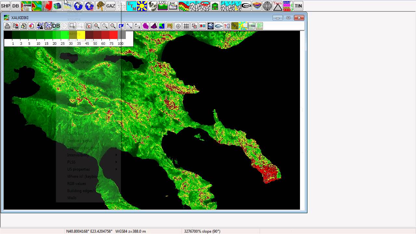Click the globe icon with red circle
Screen dimensions: 416x234
(89, 6)
